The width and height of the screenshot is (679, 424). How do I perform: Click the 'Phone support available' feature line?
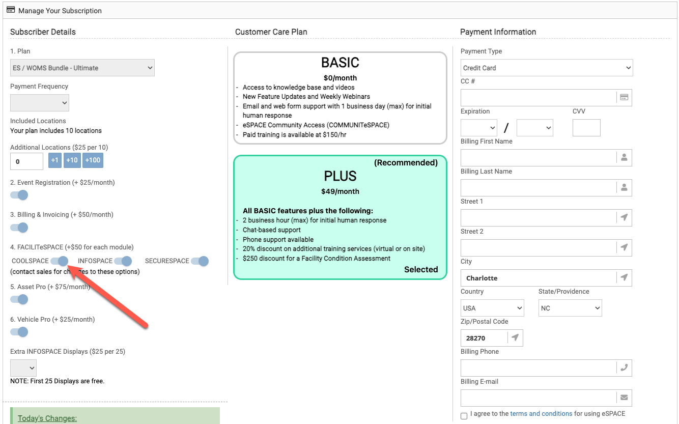click(278, 240)
